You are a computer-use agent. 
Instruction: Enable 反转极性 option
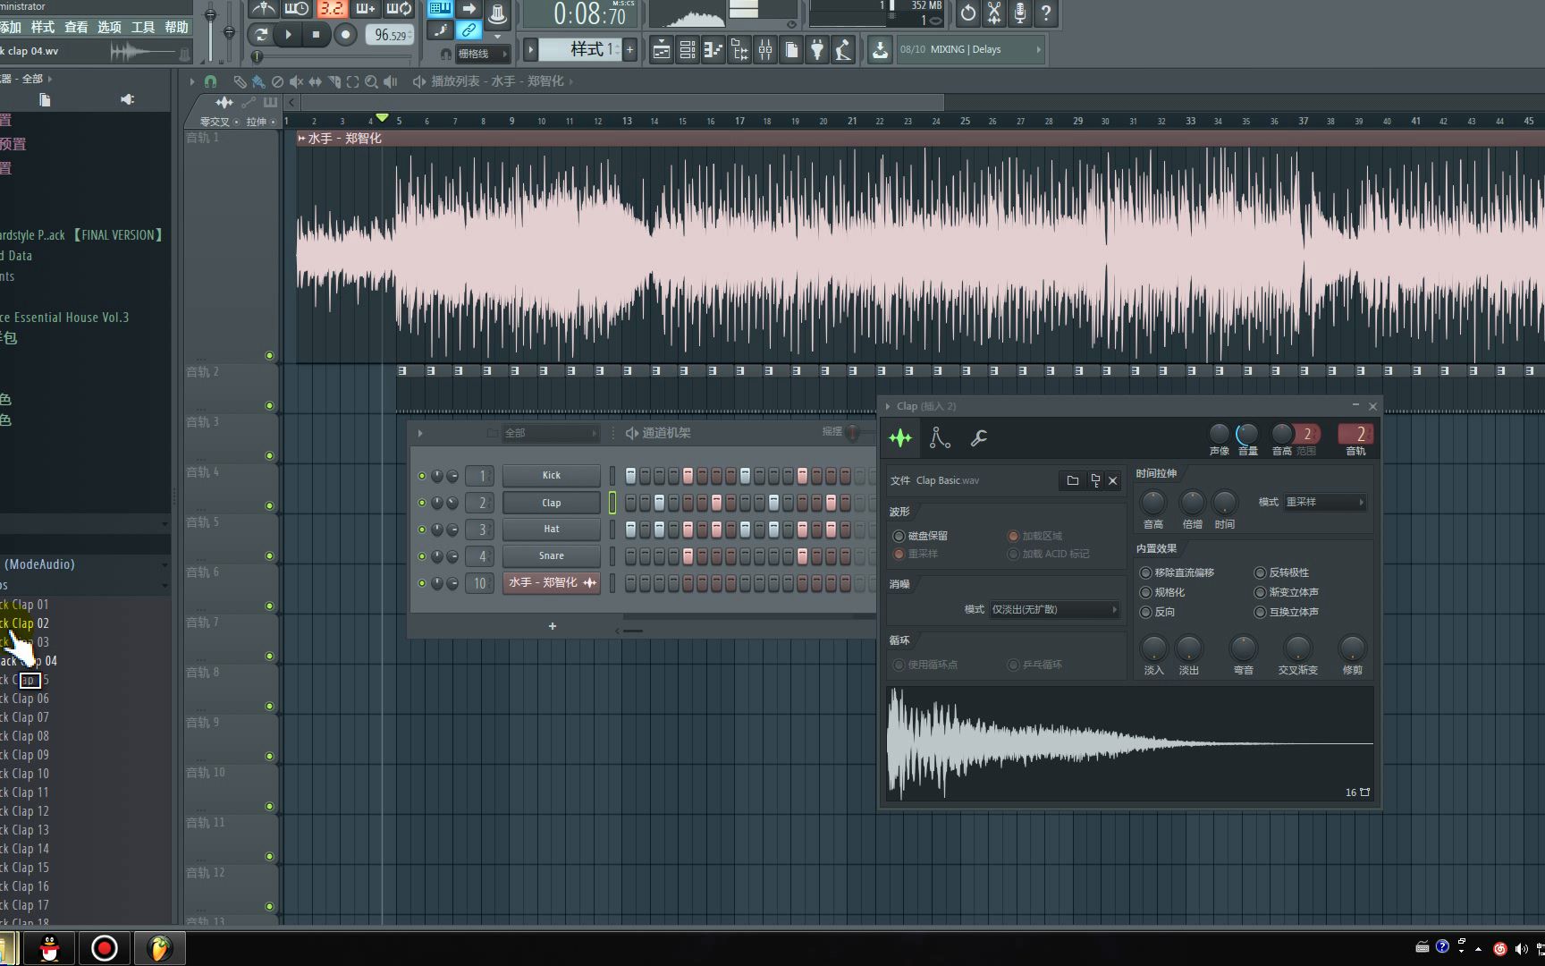tap(1260, 572)
